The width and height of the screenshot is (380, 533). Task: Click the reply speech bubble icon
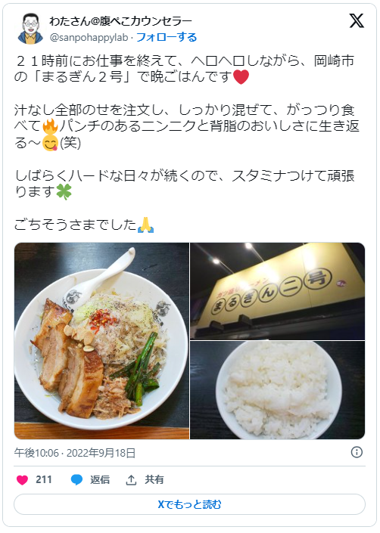click(x=76, y=480)
